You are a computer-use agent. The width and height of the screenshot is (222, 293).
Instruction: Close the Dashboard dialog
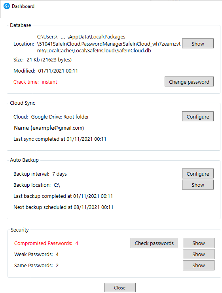click(120, 287)
